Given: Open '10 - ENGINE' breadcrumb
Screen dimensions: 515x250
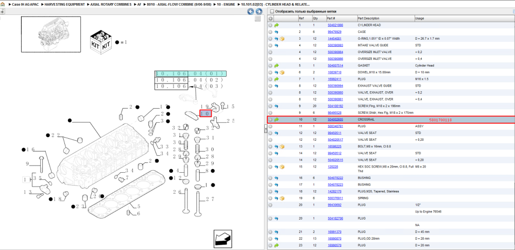Looking at the screenshot, I should tap(226, 5).
